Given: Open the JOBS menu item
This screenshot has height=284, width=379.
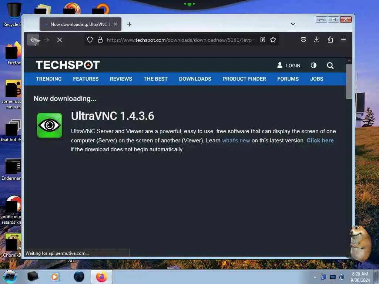Looking at the screenshot, I should click(317, 79).
